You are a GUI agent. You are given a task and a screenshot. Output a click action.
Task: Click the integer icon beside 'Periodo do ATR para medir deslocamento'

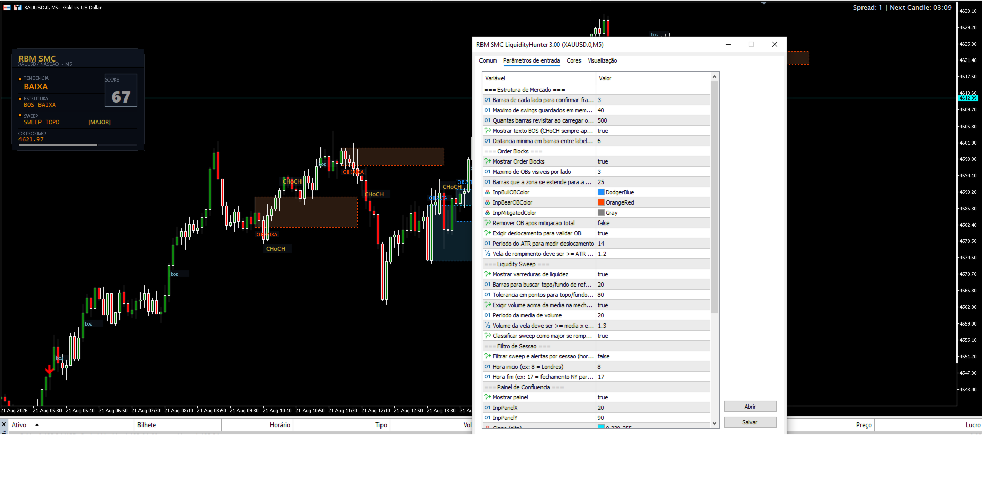(x=487, y=244)
